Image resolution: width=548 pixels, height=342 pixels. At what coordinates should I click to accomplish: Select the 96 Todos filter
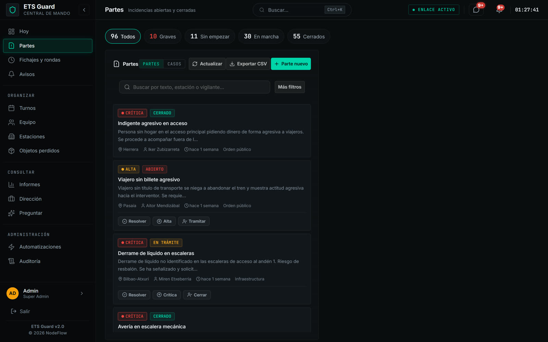[123, 37]
